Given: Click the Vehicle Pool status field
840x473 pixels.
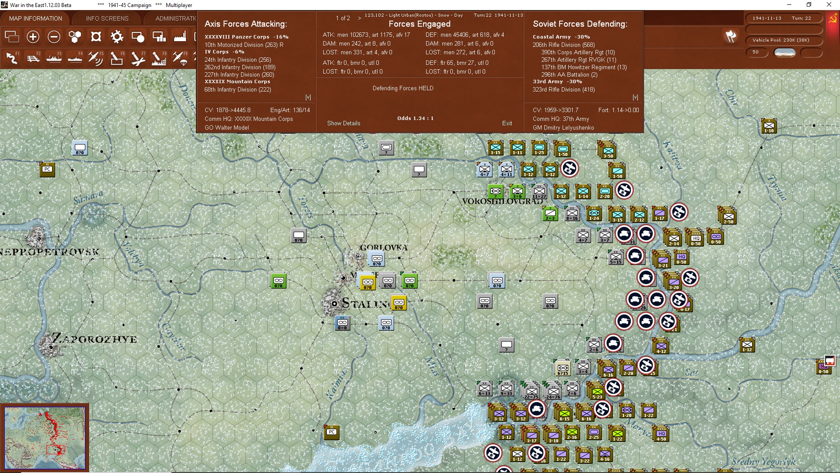Looking at the screenshot, I should pos(784,40).
